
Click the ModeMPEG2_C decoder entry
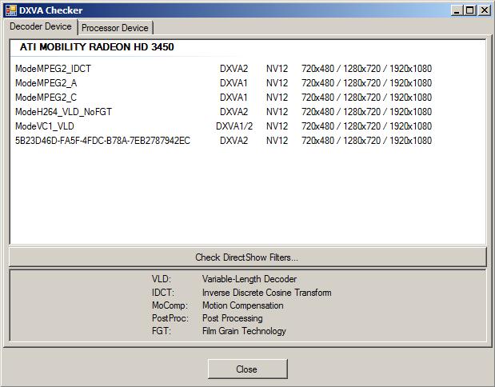[46, 98]
